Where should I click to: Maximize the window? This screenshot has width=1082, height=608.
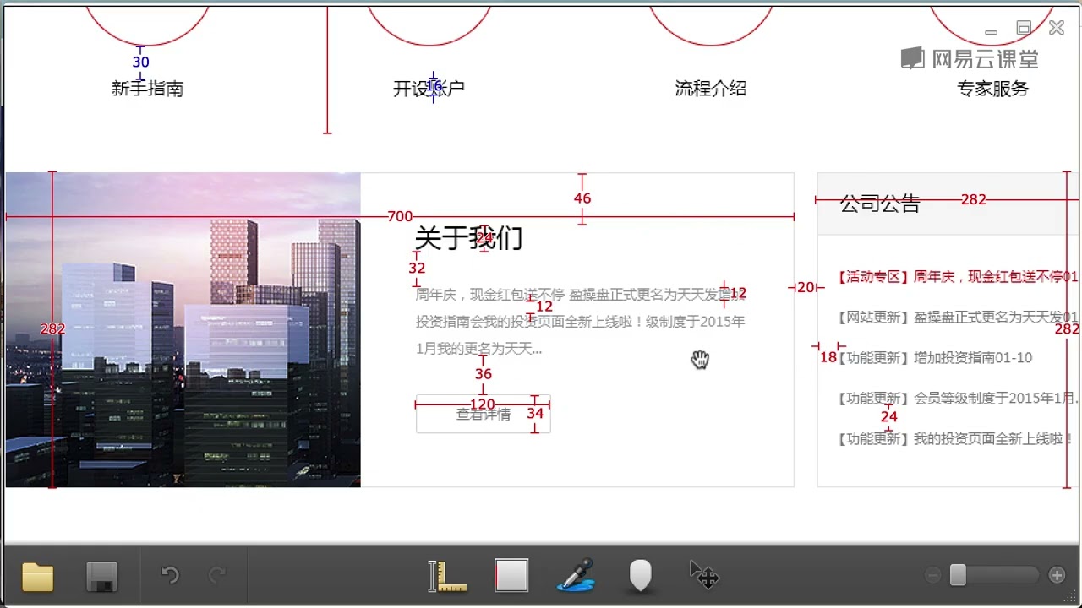pos(1024,28)
